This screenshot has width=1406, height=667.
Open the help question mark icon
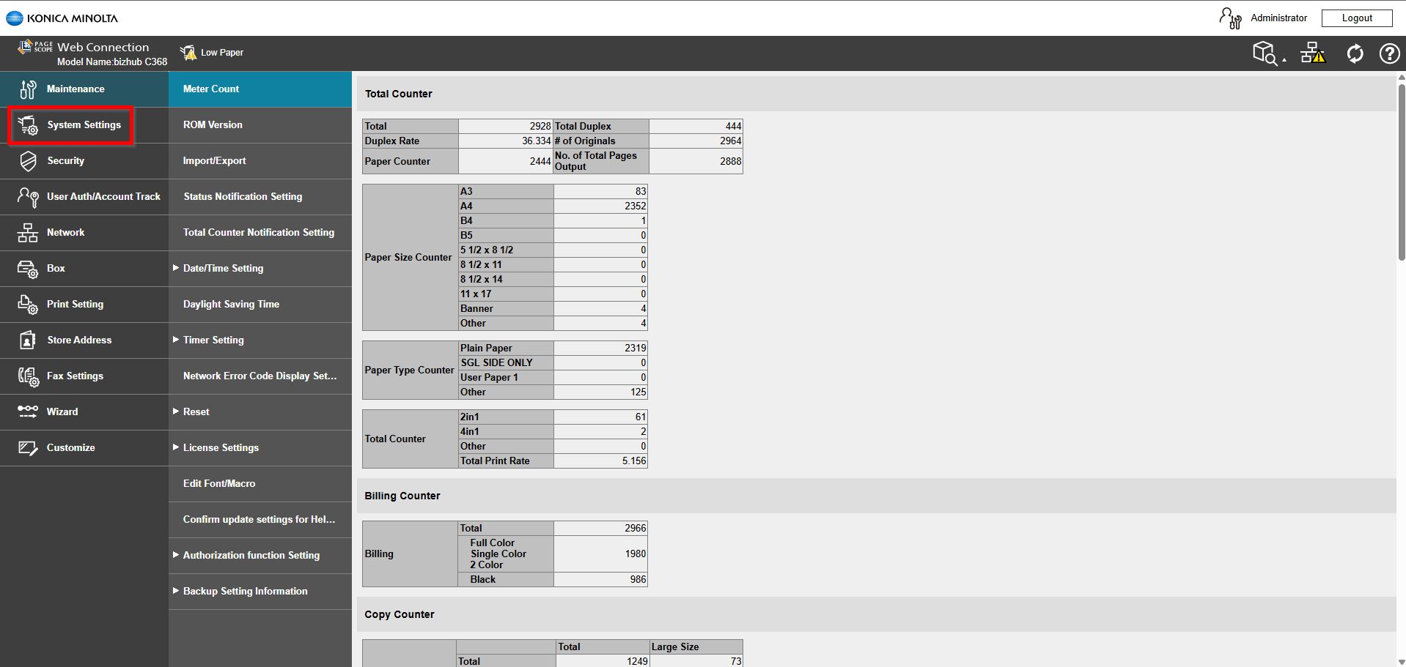click(x=1389, y=53)
